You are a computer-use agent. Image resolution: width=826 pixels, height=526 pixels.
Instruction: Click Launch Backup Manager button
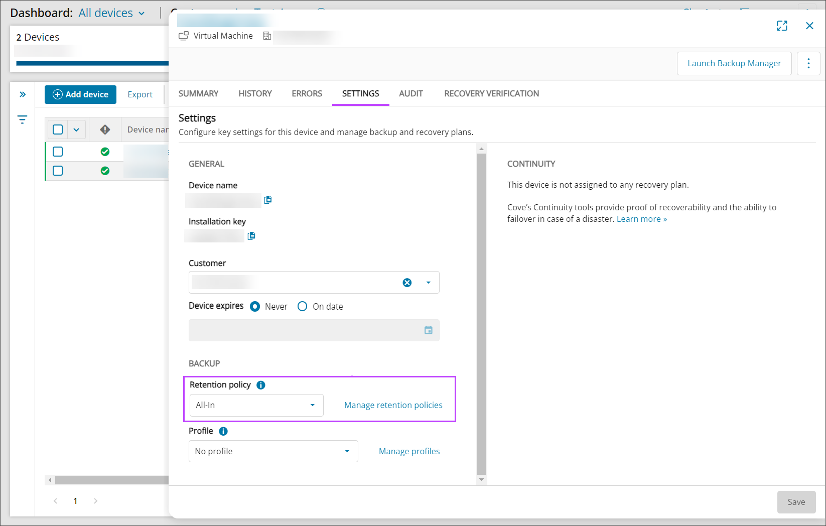(734, 63)
